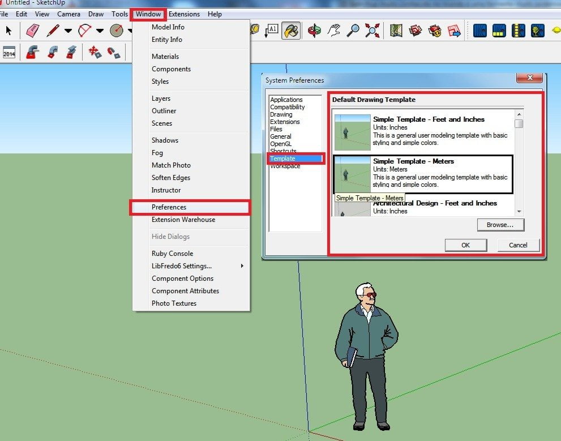Click the first blue wood-texture plugin icon
Screen dimensions: 561x441
[480, 31]
